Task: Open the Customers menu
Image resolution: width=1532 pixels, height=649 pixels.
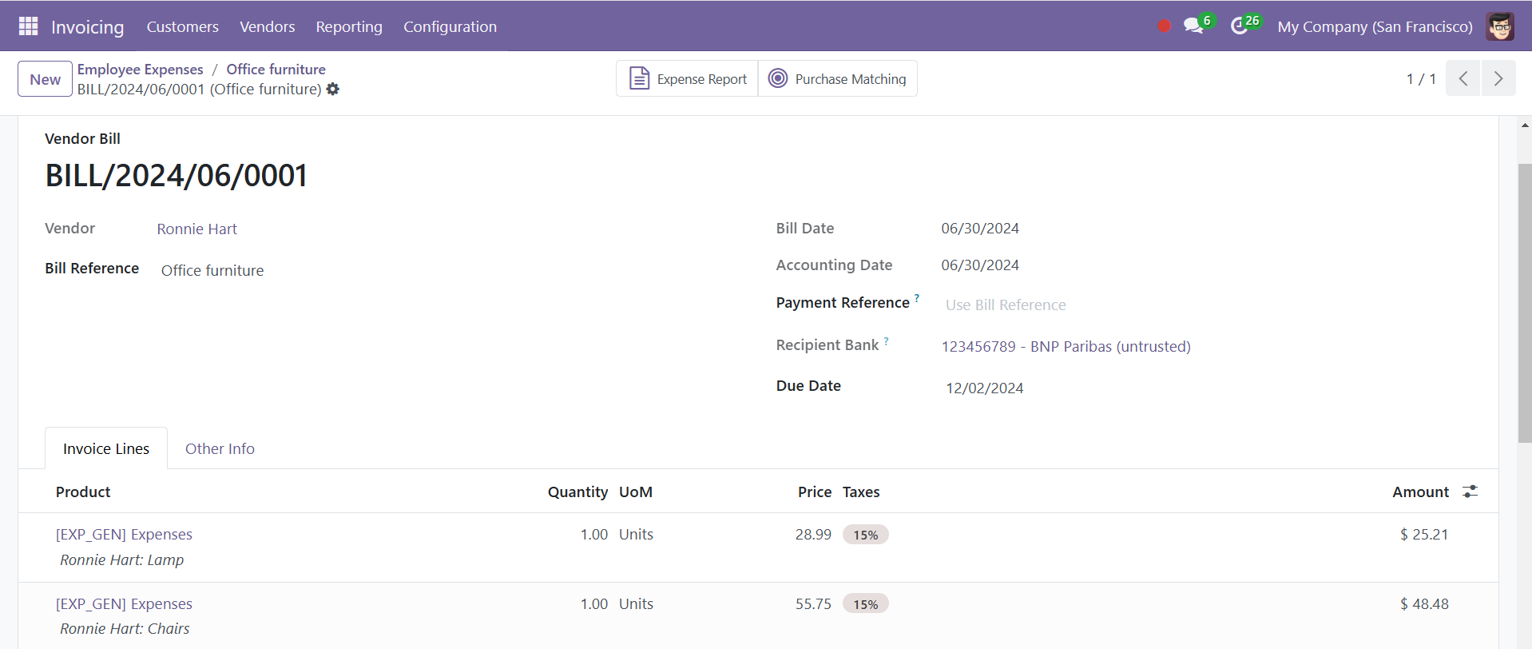Action: pos(182,26)
